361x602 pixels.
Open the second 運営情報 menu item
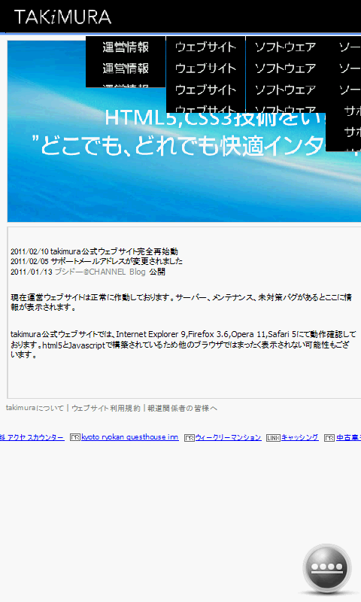[x=126, y=68]
